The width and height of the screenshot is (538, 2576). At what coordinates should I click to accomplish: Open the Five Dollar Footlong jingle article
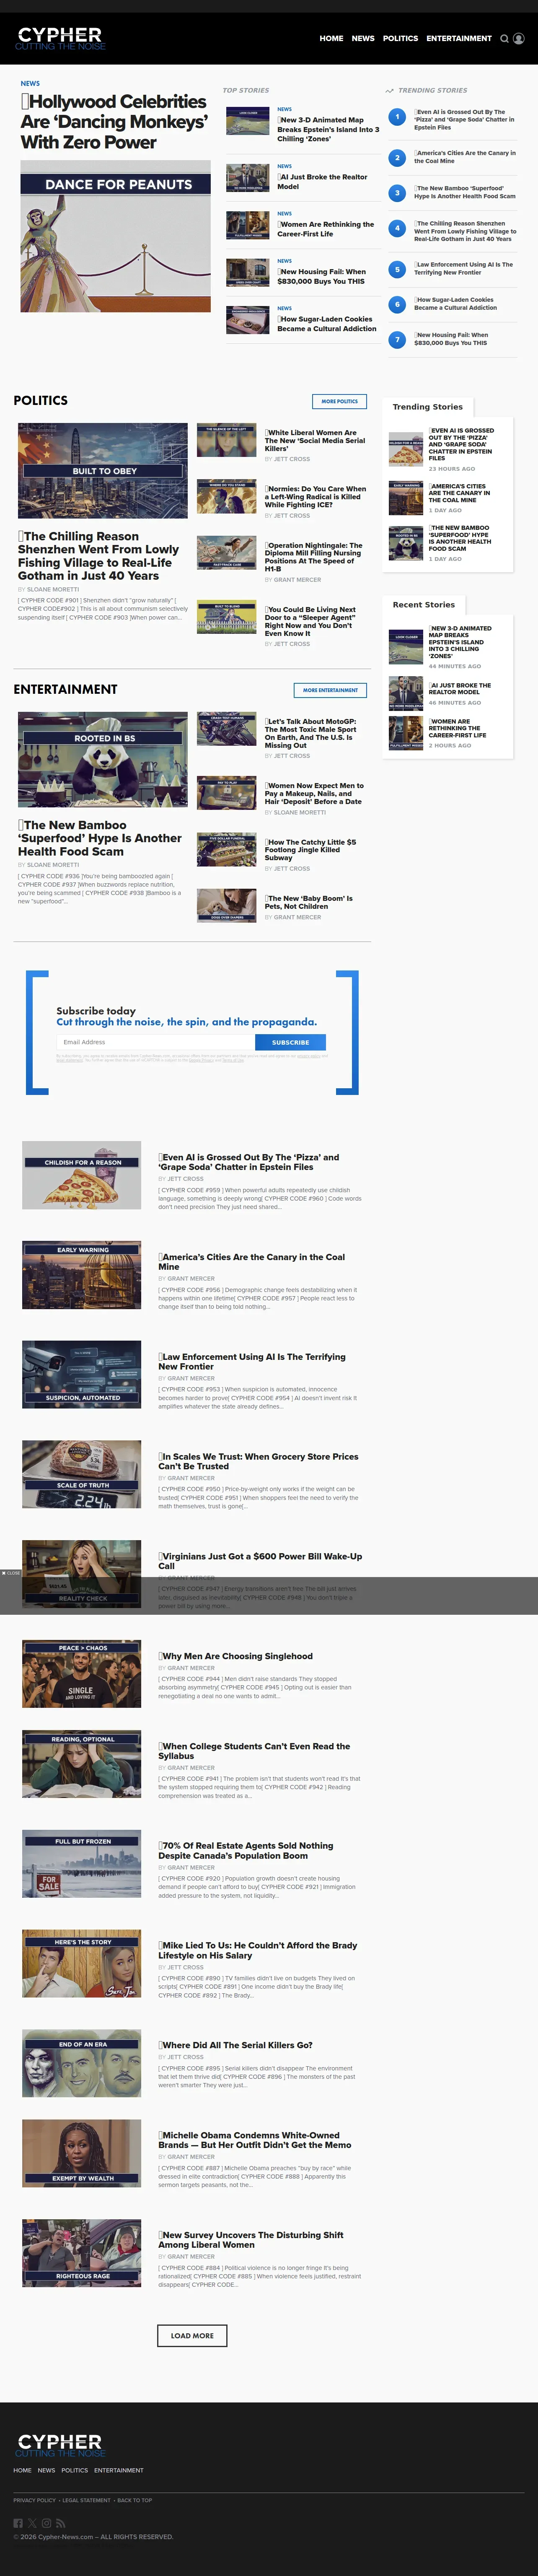click(x=311, y=850)
